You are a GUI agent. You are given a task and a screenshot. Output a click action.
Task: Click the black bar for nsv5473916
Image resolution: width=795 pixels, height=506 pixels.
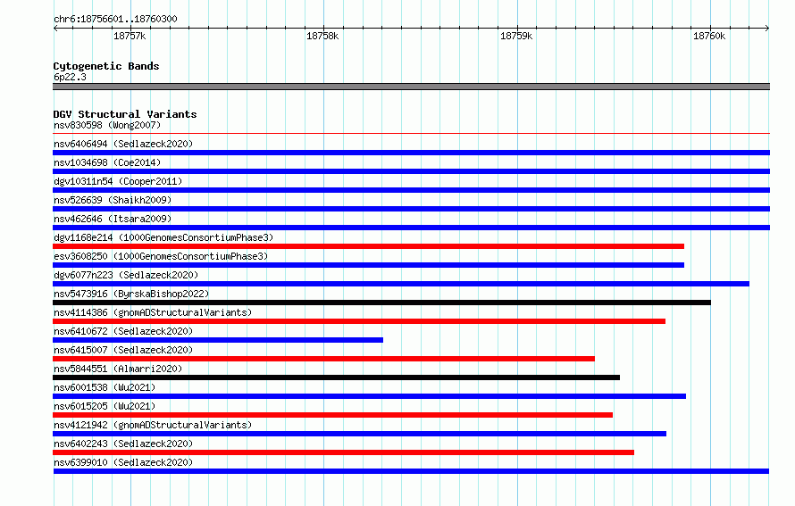[x=381, y=303]
